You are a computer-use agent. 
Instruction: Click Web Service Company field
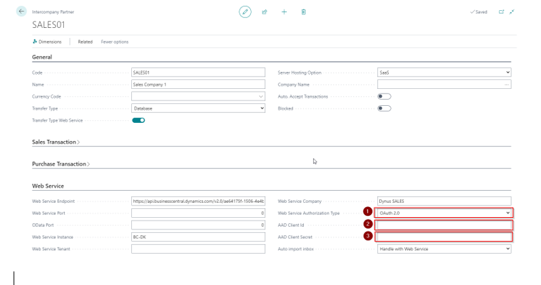pos(444,201)
